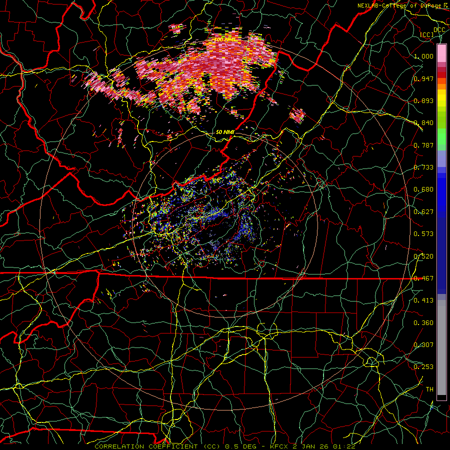Click the orange segment of the color bar
The width and height of the screenshot is (450, 450).
click(x=441, y=86)
